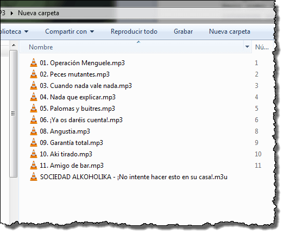This screenshot has width=285, height=234.
Task: Click the navigation pane scrollbar thumb
Action: [x=13, y=113]
